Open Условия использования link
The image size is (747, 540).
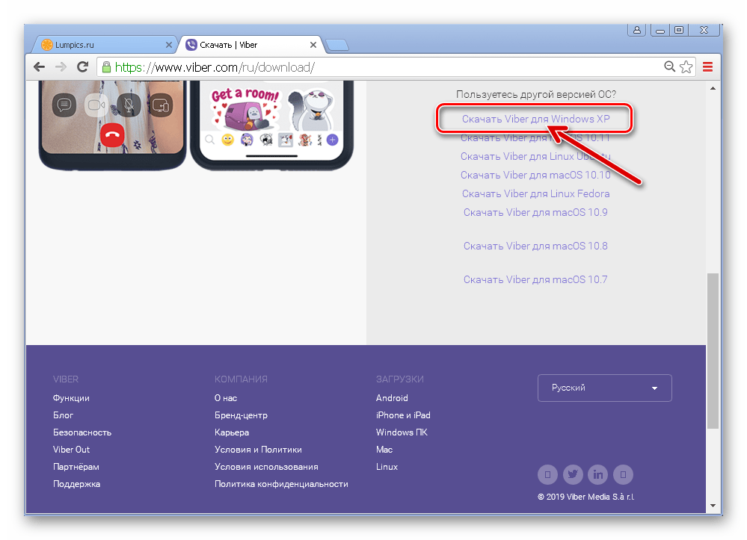click(x=266, y=467)
